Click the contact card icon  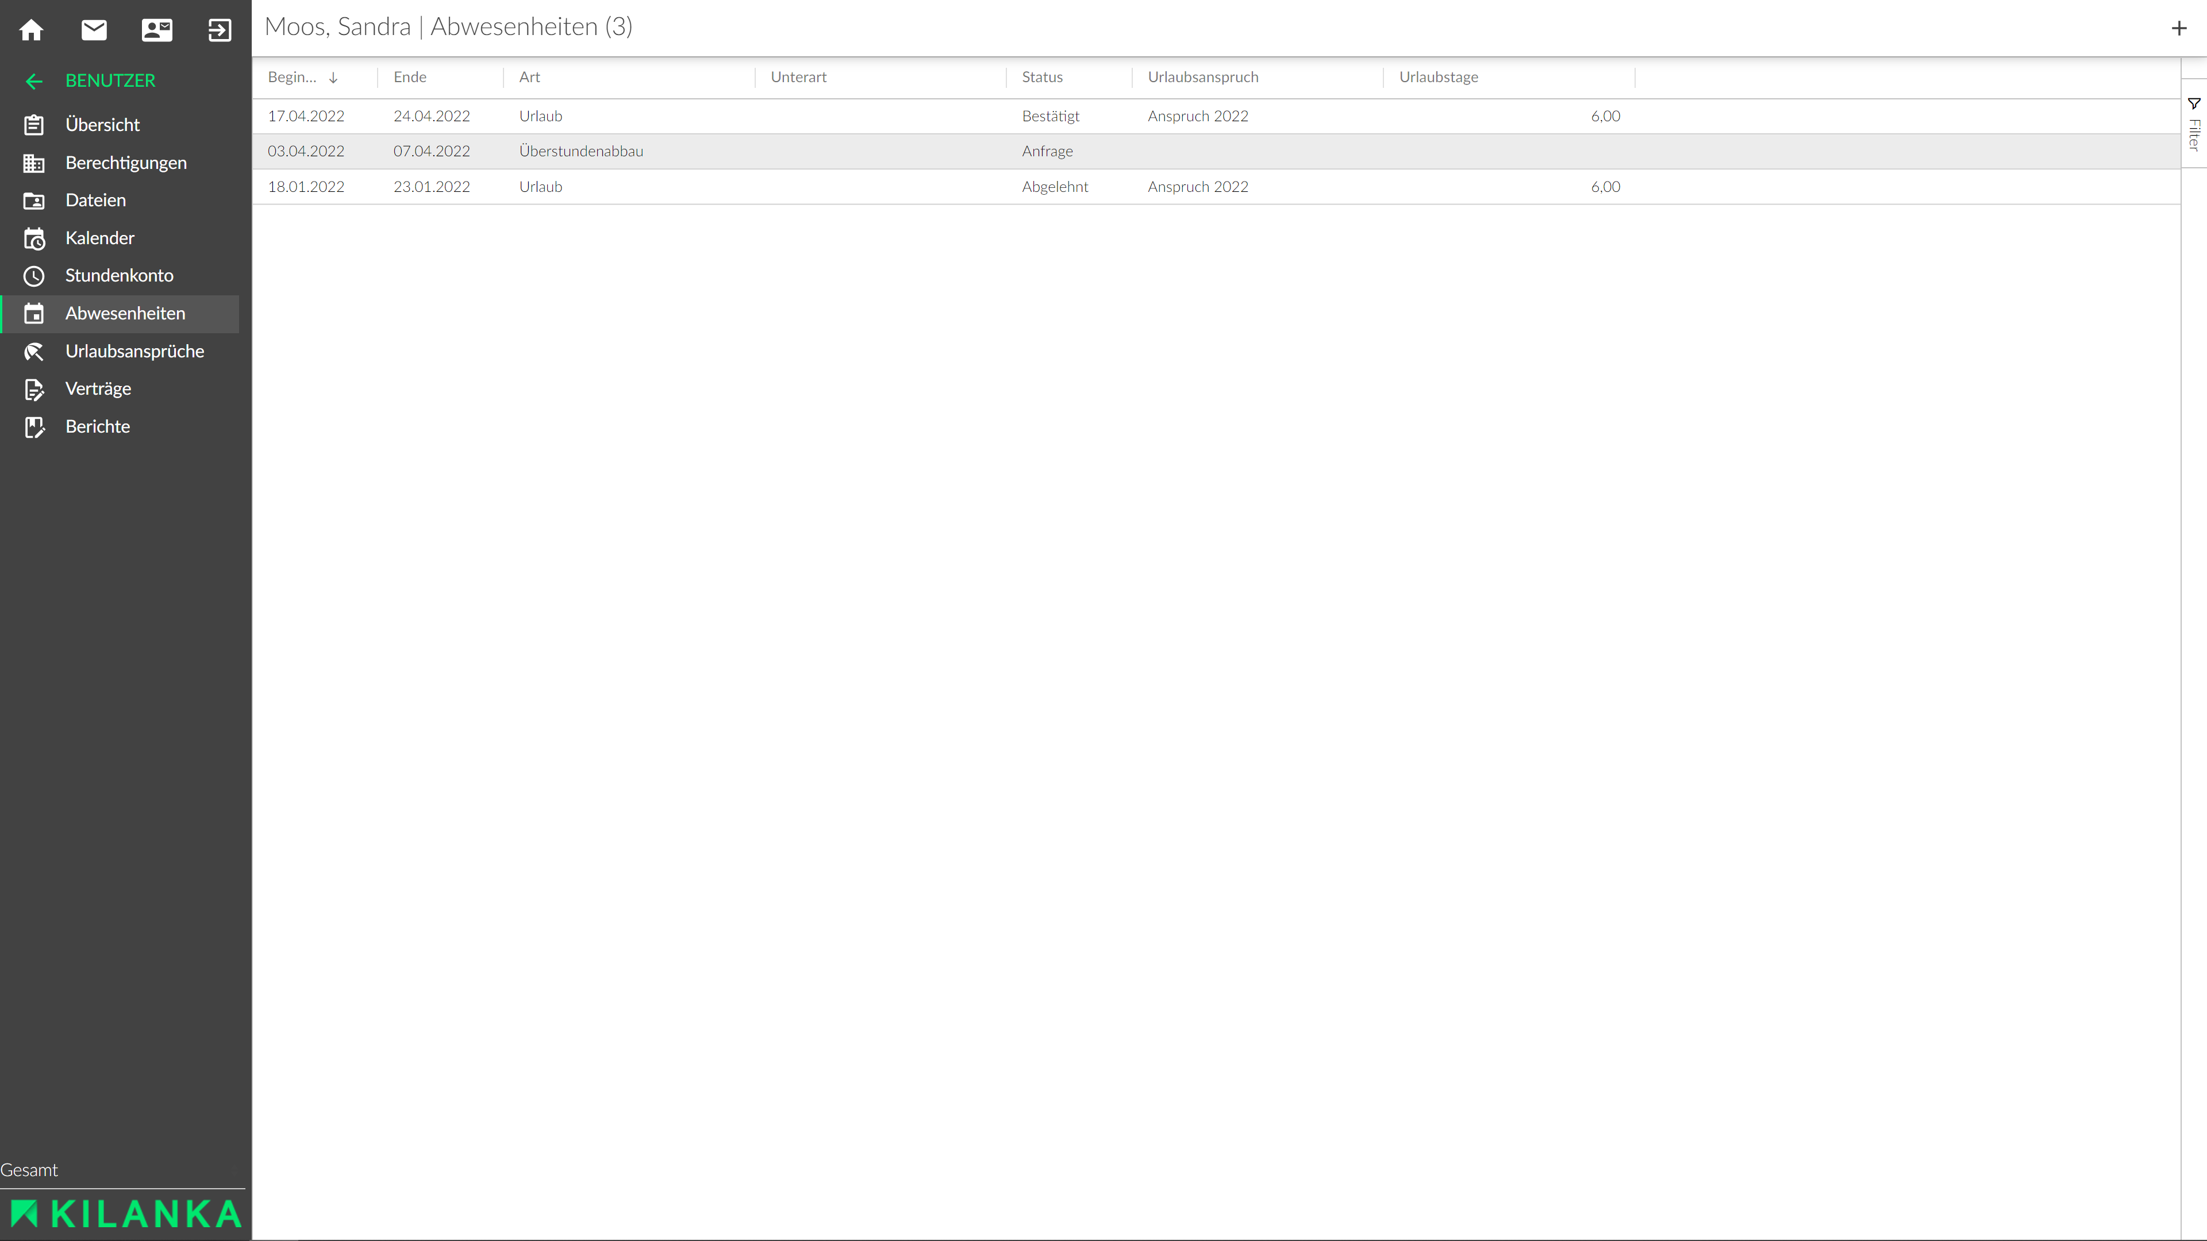pos(157,30)
